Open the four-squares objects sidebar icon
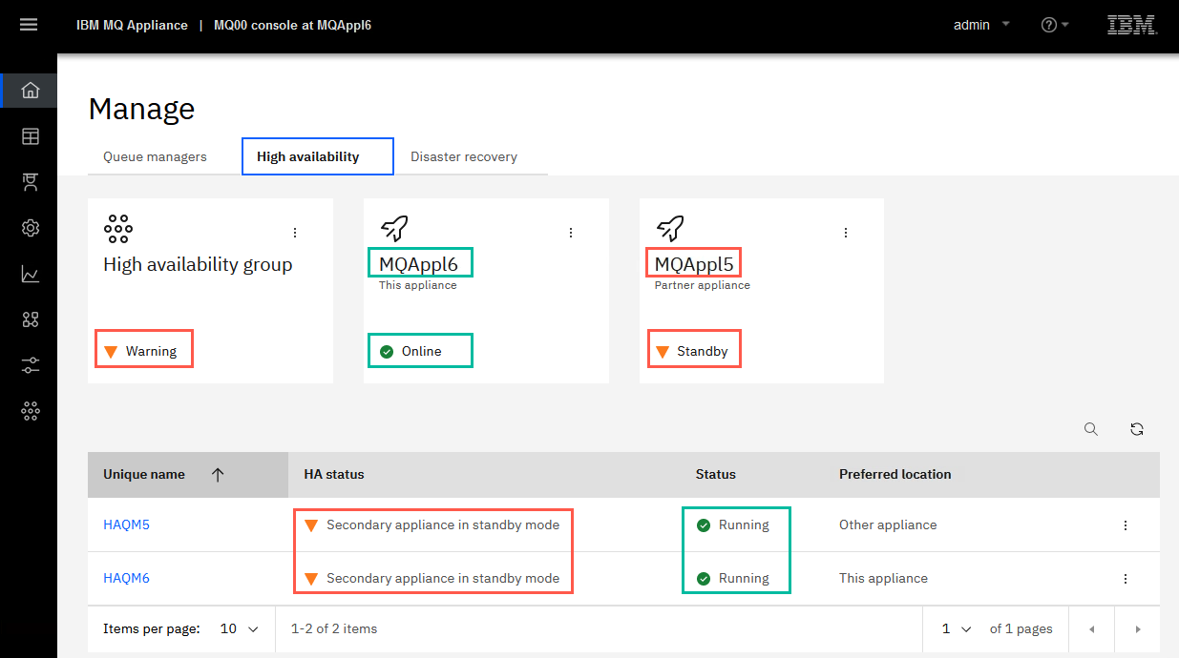The image size is (1179, 658). pyautogui.click(x=31, y=319)
